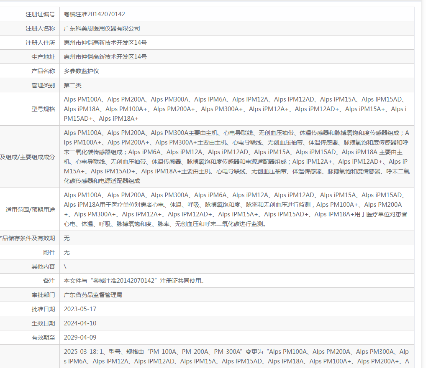Click the 注册人住所 label

(40, 43)
